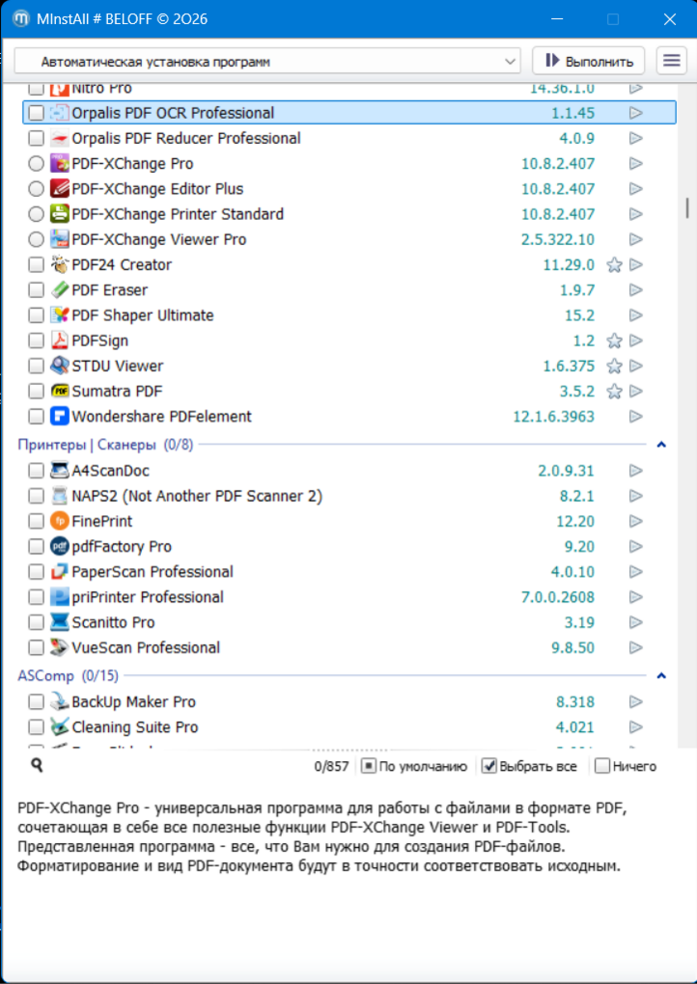Open the hamburger menu button
This screenshot has height=984, width=697.
pos(671,61)
